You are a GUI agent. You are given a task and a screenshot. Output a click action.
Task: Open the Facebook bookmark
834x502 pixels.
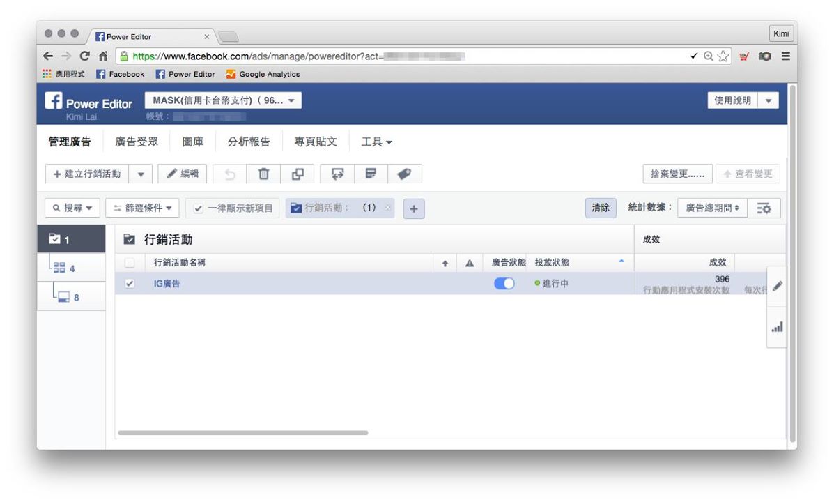(121, 74)
